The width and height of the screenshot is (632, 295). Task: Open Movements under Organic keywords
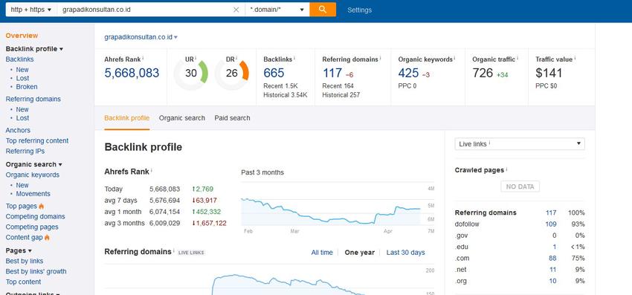[x=33, y=194]
